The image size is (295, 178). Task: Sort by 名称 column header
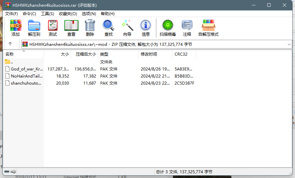(x=24, y=54)
